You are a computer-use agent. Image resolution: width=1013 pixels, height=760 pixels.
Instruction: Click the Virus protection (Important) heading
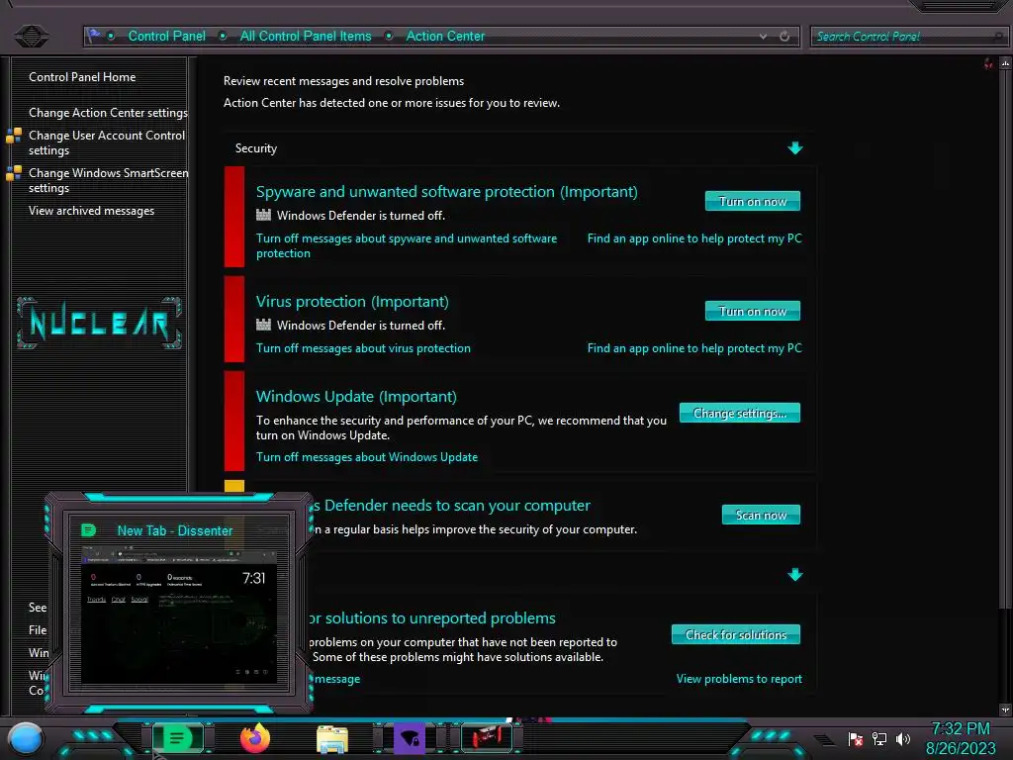(352, 302)
